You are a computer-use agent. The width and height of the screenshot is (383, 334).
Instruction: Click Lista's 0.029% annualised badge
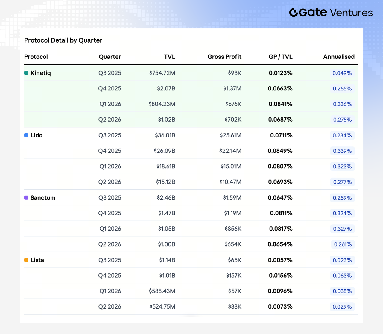pyautogui.click(x=342, y=307)
